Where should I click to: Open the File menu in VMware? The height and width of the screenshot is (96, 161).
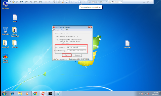(17, 2)
